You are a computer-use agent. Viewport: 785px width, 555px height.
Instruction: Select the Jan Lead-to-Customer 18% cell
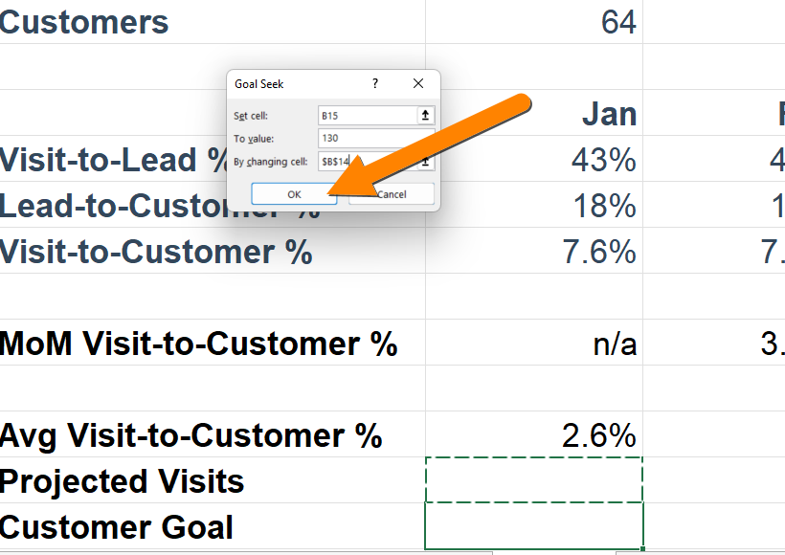point(534,205)
